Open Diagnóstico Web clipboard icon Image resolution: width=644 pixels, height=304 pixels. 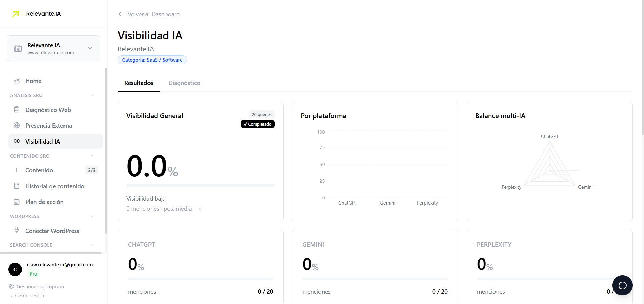[x=17, y=110]
